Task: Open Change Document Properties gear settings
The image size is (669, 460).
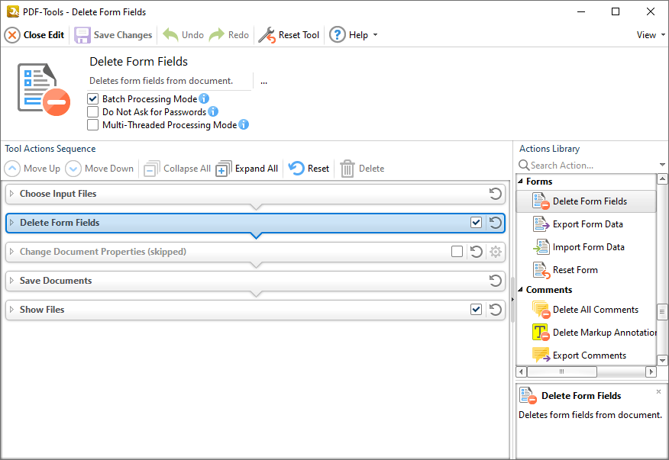Action: tap(496, 252)
